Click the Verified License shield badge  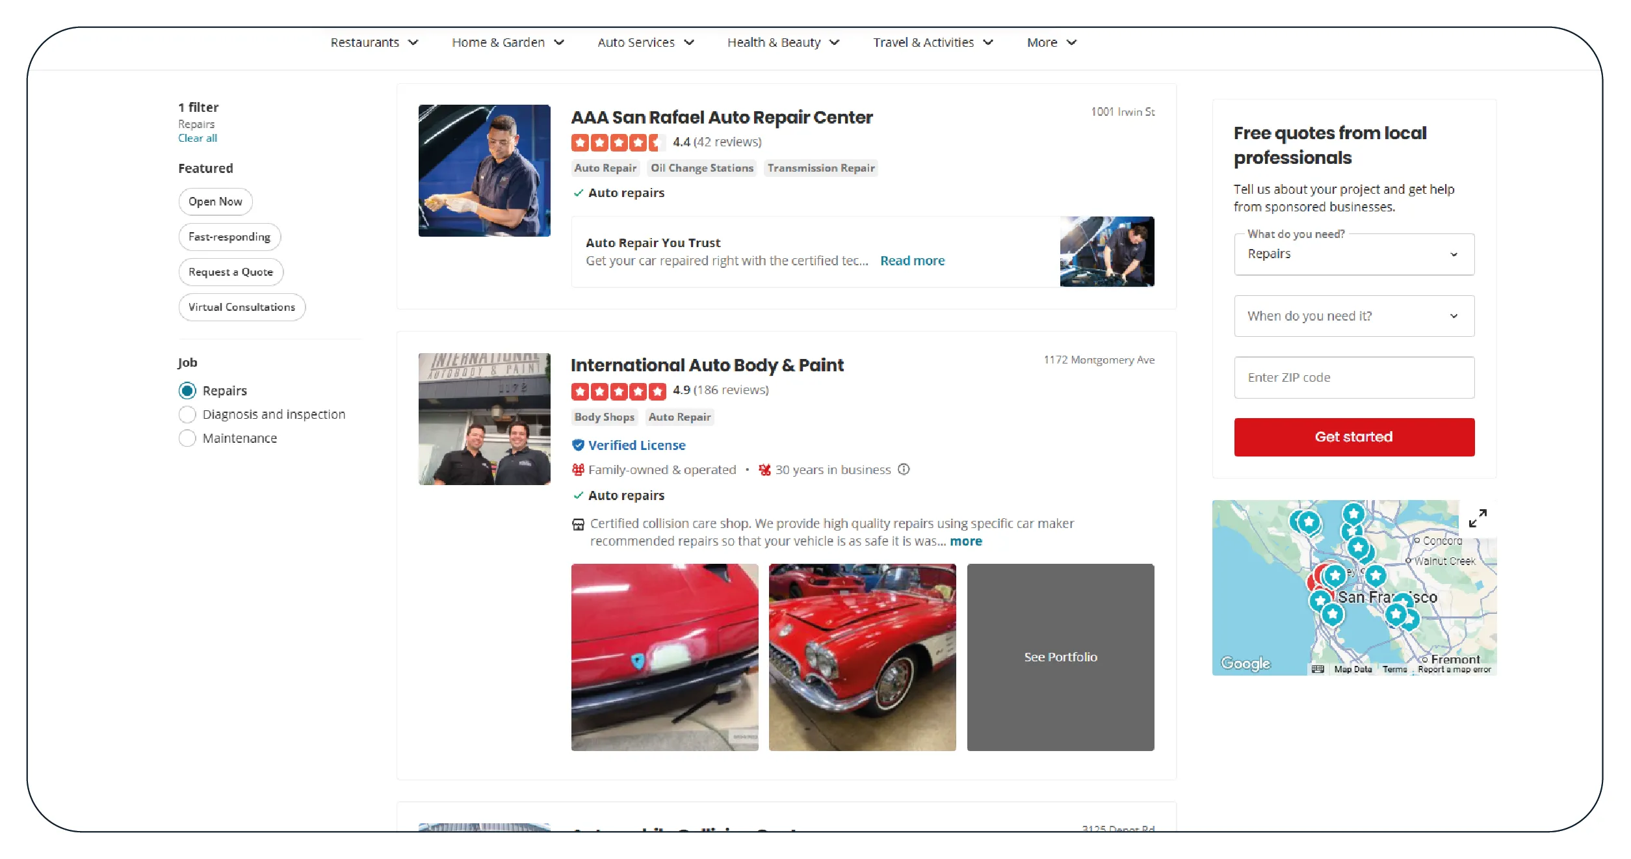[577, 445]
